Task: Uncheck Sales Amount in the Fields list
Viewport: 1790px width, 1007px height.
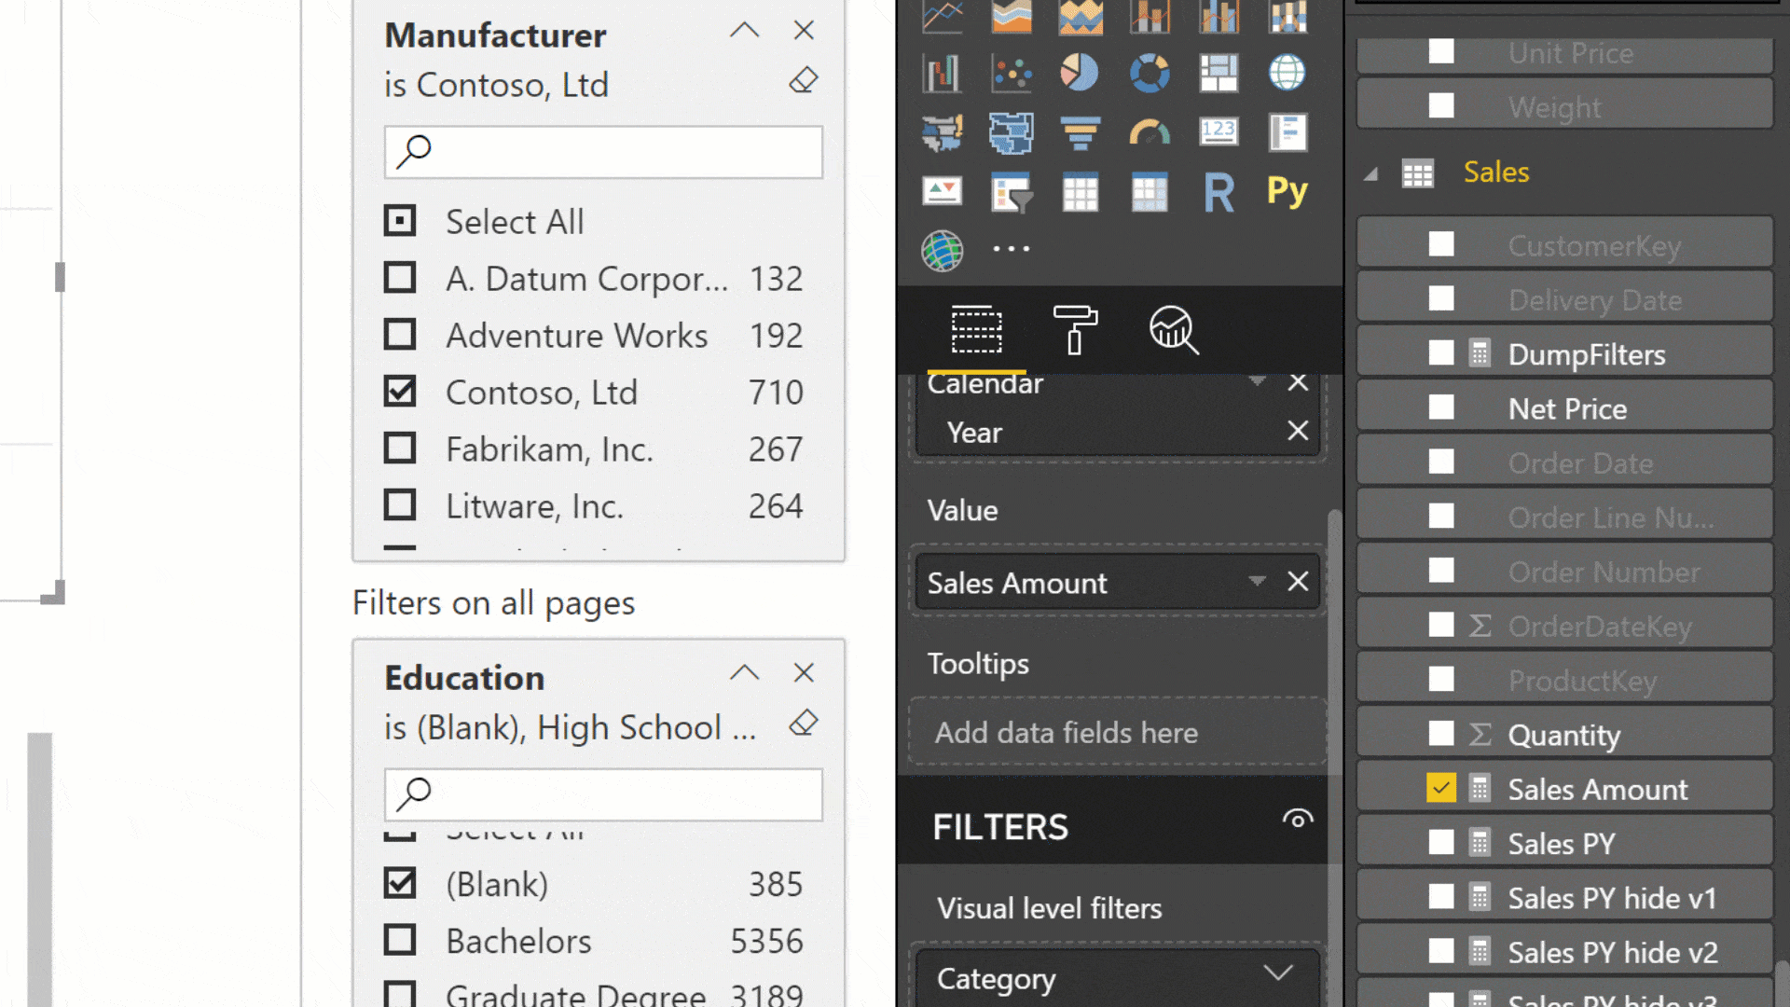Action: [1441, 788]
